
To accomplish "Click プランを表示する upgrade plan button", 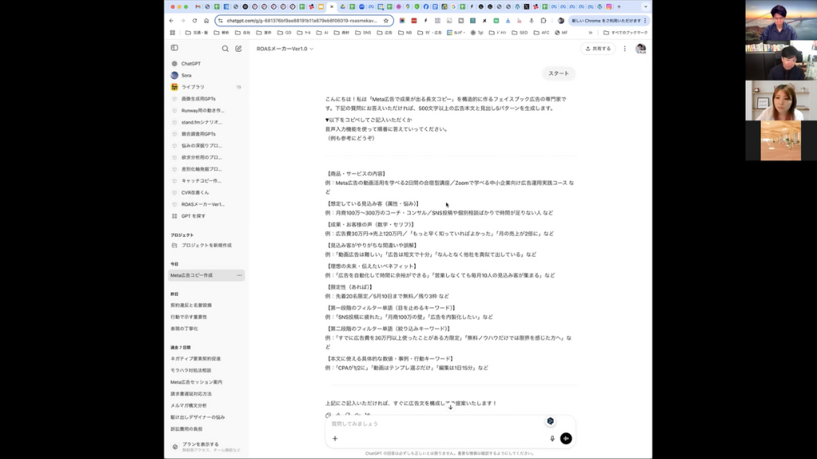I will (207, 446).
